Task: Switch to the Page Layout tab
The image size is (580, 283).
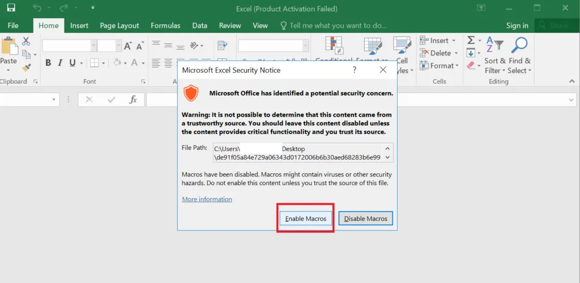Action: [x=120, y=25]
